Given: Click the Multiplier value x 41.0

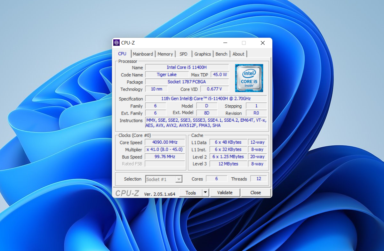Looking at the screenshot, I should click(x=165, y=150).
